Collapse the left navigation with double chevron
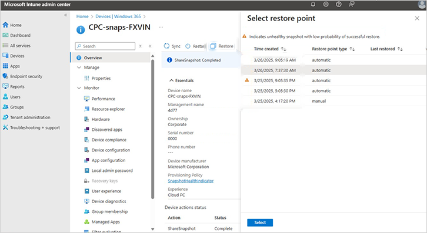The image size is (427, 233). click(x=65, y=15)
